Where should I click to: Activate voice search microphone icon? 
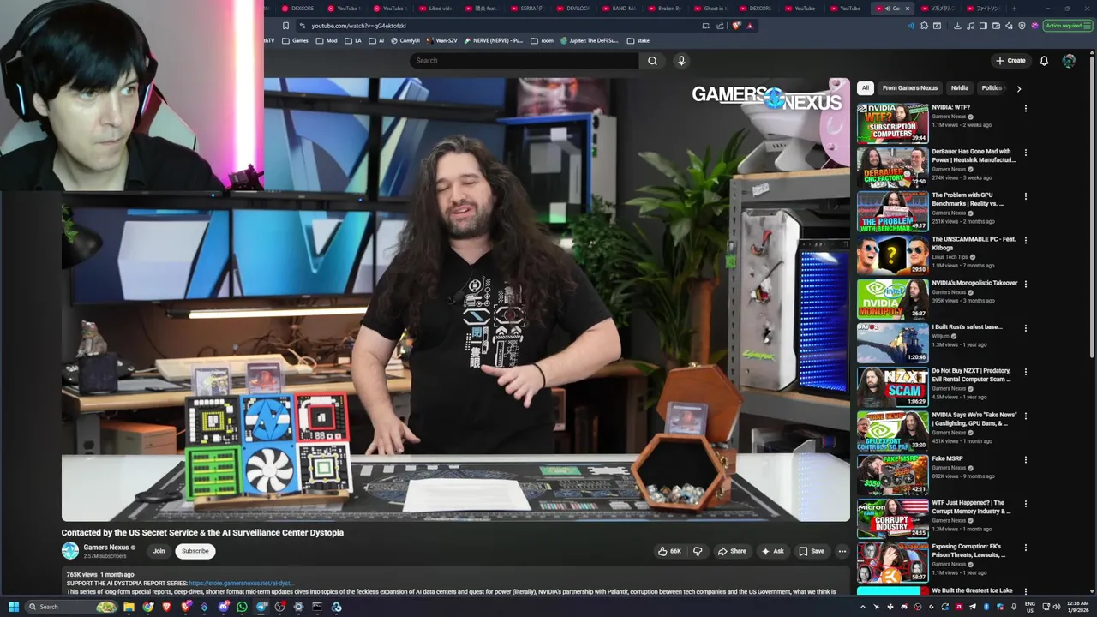pos(681,61)
